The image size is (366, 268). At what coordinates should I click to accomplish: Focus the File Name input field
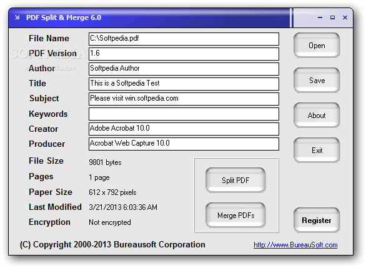coord(184,39)
